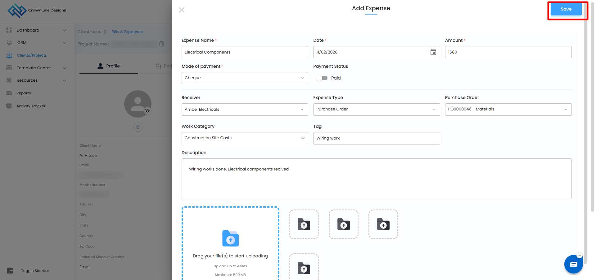Click the second small upload slot
The width and height of the screenshot is (596, 280).
click(344, 224)
